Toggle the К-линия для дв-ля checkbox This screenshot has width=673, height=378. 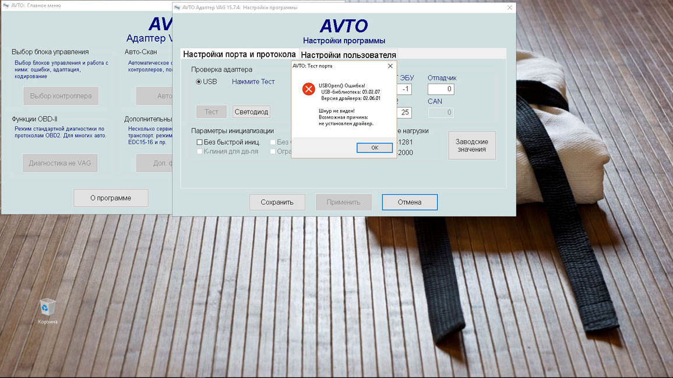point(200,151)
